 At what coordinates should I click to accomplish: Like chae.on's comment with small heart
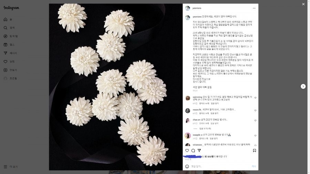(x=255, y=121)
